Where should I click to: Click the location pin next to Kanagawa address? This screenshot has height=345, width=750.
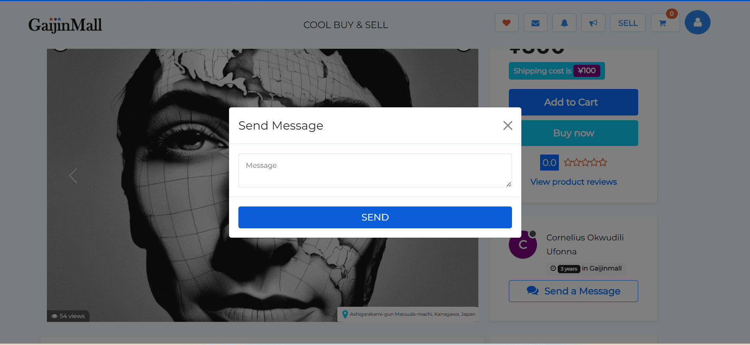pos(345,314)
